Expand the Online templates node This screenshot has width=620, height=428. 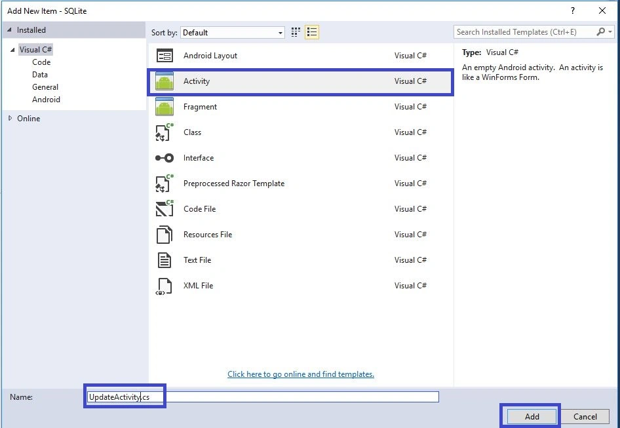(x=10, y=118)
